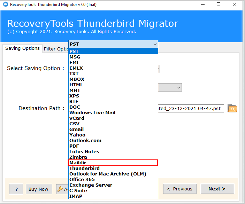Open the gray dropdown below saving option
The image size is (245, 204).
[170, 87]
